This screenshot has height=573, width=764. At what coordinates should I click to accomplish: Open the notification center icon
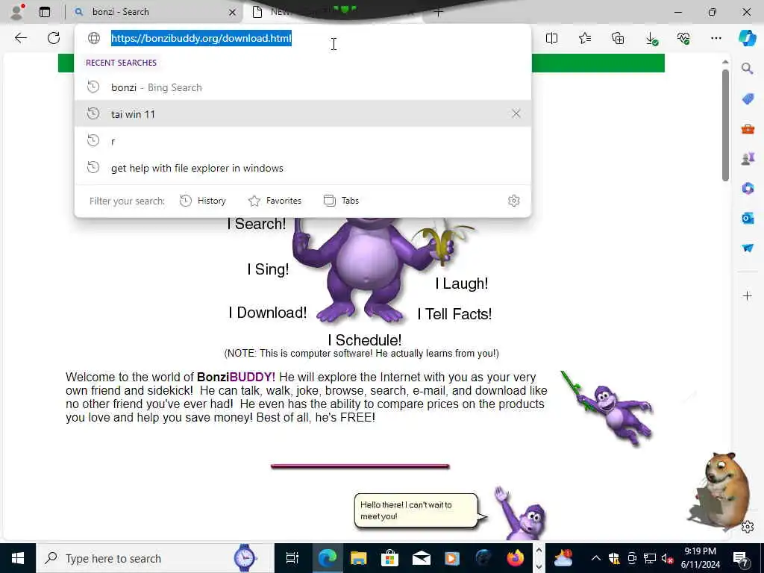point(741,558)
